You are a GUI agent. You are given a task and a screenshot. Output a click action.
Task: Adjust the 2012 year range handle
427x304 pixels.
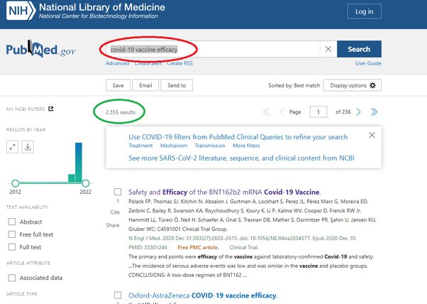pos(16,183)
